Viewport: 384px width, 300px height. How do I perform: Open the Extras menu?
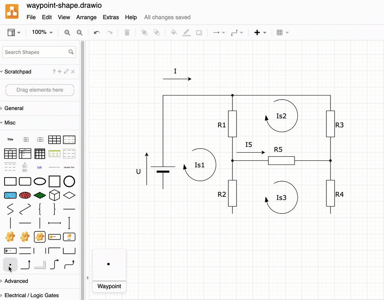coord(111,17)
